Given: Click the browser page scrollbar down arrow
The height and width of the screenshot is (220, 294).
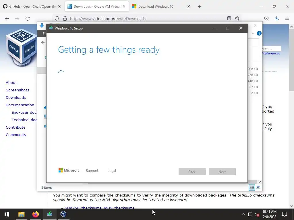Looking at the screenshot, I should tap(291, 206).
